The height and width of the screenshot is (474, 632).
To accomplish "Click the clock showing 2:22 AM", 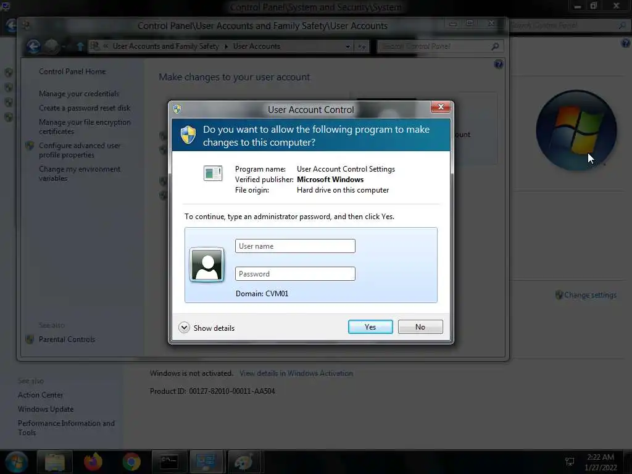I will coord(601,457).
